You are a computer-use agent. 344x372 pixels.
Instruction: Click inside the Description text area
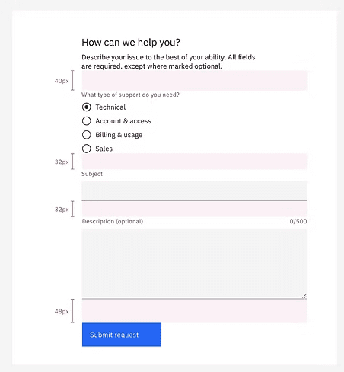click(x=194, y=264)
